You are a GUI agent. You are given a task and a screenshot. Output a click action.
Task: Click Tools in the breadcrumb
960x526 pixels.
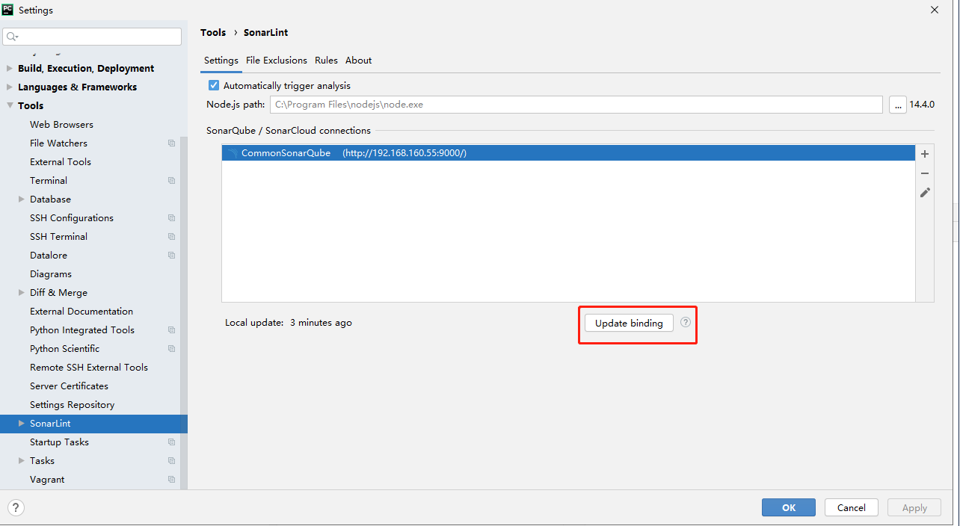[213, 32]
